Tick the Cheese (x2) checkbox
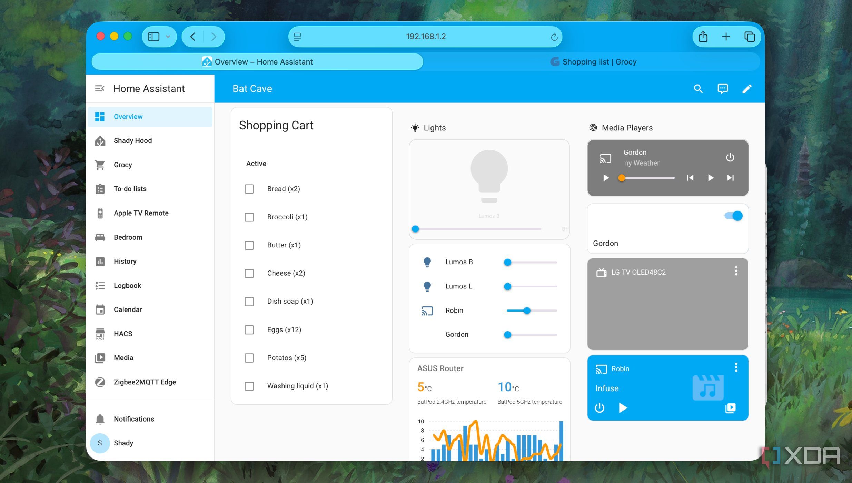The width and height of the screenshot is (852, 483). click(249, 273)
